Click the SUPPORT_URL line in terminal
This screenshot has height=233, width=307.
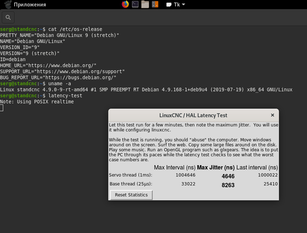point(62,71)
